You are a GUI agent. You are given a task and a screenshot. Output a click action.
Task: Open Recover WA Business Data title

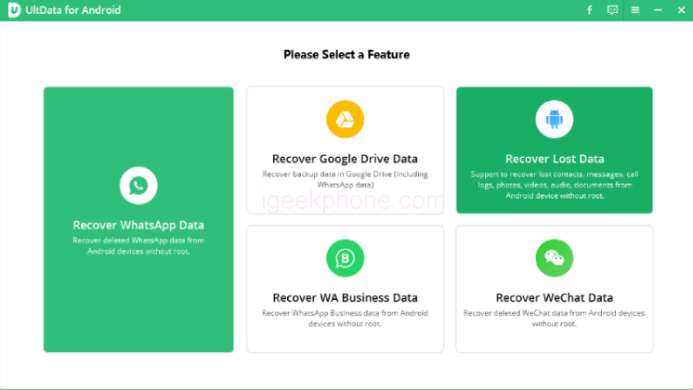tap(345, 298)
